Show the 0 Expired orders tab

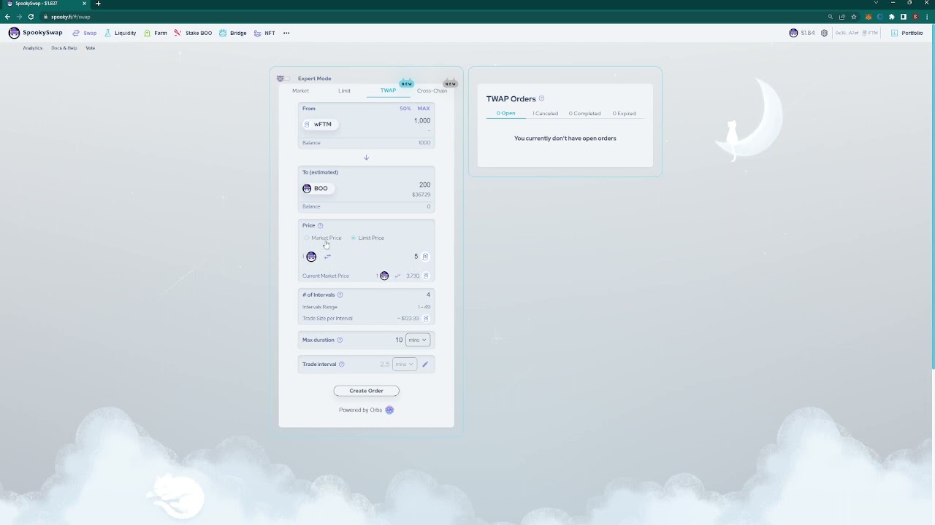pos(624,114)
